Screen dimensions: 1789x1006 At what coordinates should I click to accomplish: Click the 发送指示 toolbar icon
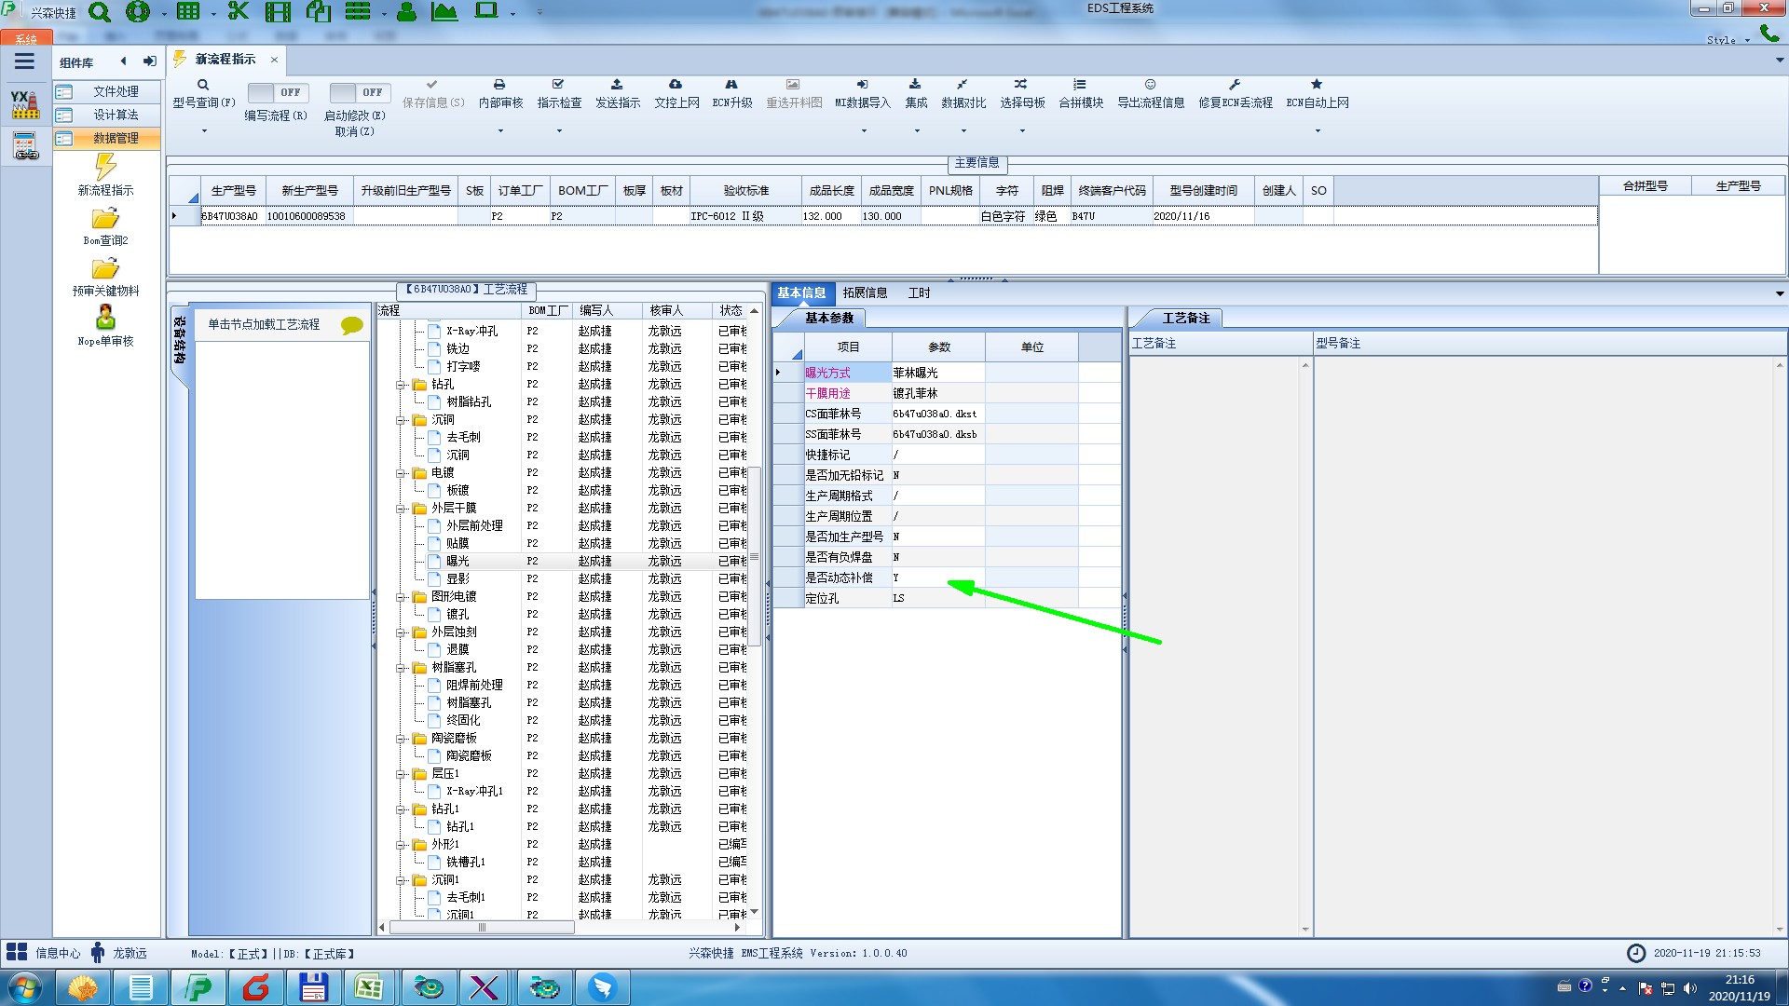point(617,85)
